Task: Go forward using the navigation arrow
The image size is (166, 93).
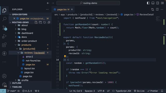Action: [53, 3]
